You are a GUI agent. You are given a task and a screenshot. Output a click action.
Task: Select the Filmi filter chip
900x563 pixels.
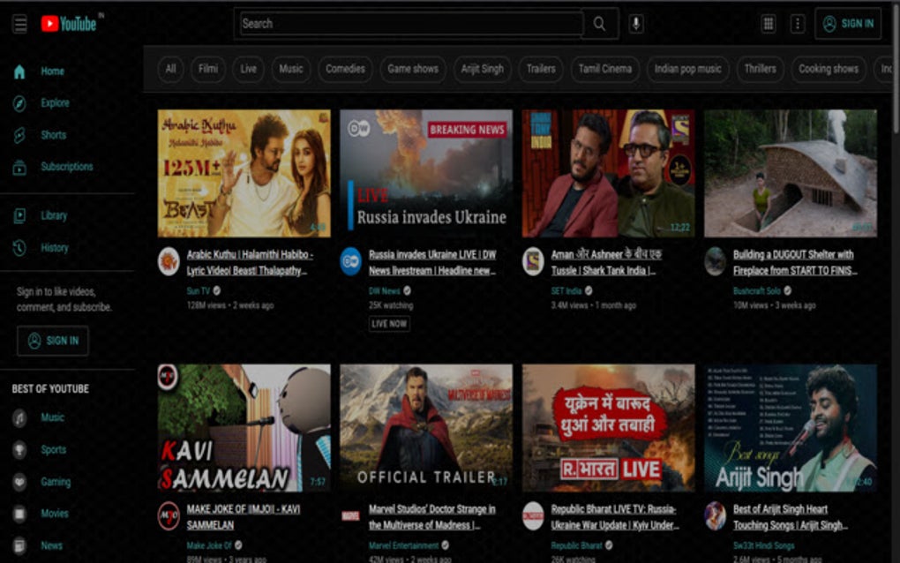coord(207,69)
